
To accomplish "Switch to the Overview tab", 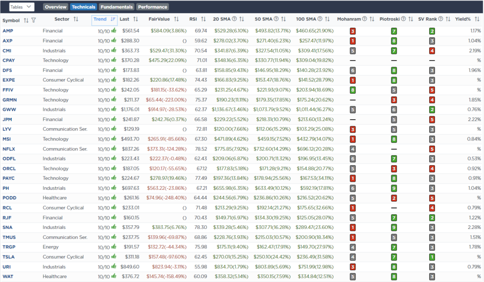I will [x=56, y=7].
